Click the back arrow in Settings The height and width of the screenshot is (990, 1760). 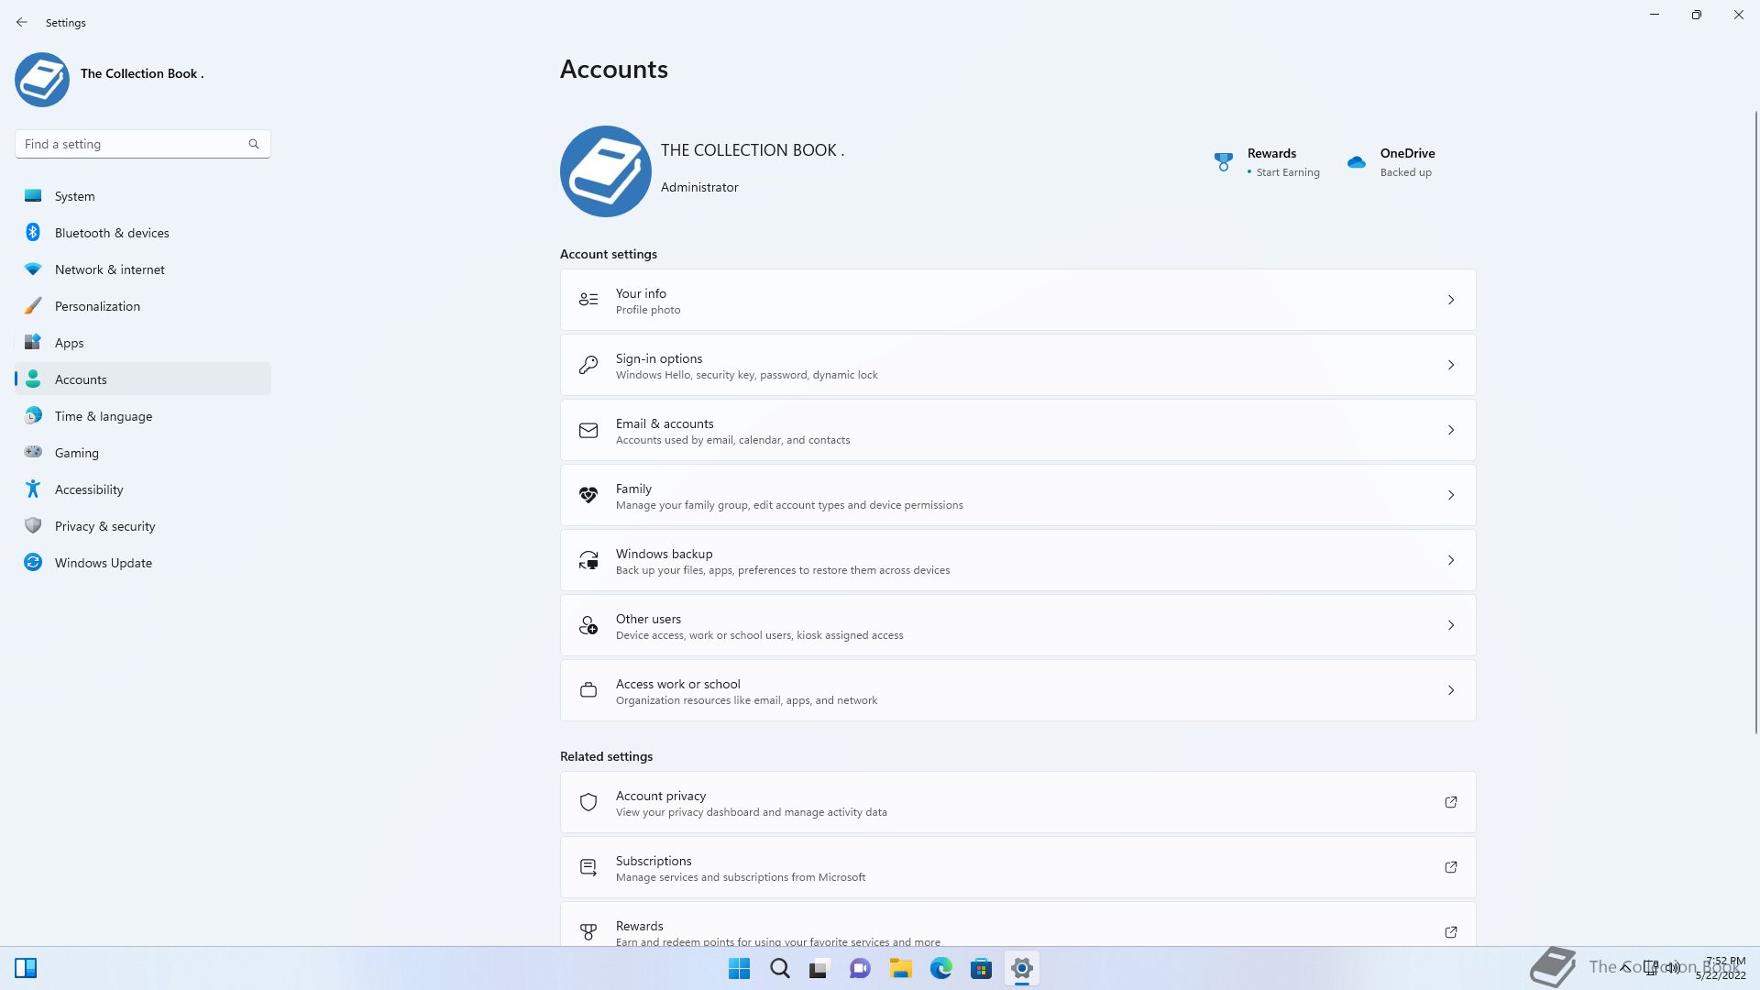pos(22,22)
